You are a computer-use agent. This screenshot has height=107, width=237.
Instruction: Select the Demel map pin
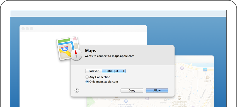pos(116,97)
